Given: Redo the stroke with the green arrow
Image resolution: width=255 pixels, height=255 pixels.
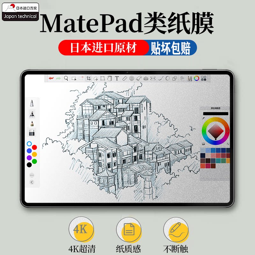Looking at the screenshot, I should pyautogui.click(x=58, y=77).
